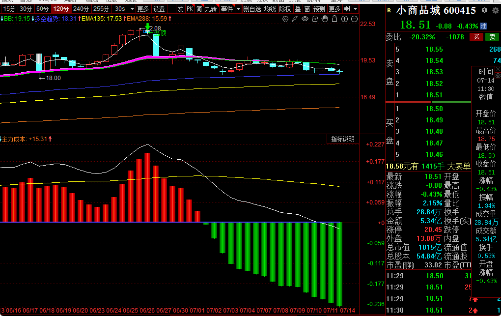Image resolution: width=501 pixels, height=316 pixels.
Task: Click the green 逃顶 arrow marker on chart
Action: pos(147,28)
